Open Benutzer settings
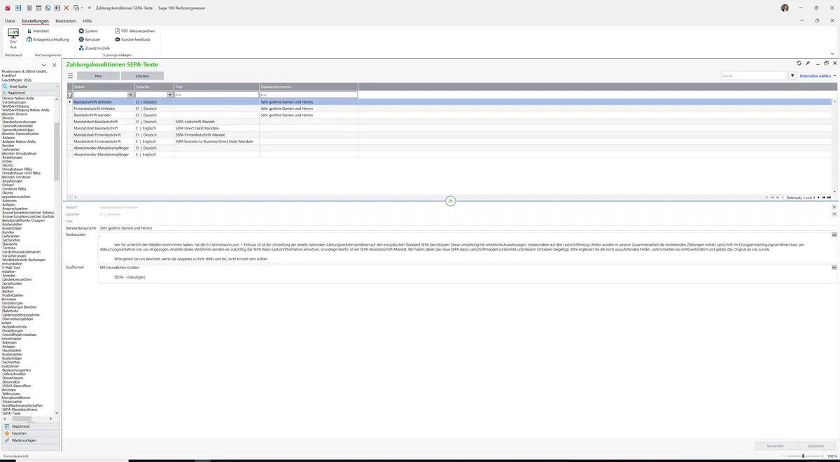 (x=89, y=39)
